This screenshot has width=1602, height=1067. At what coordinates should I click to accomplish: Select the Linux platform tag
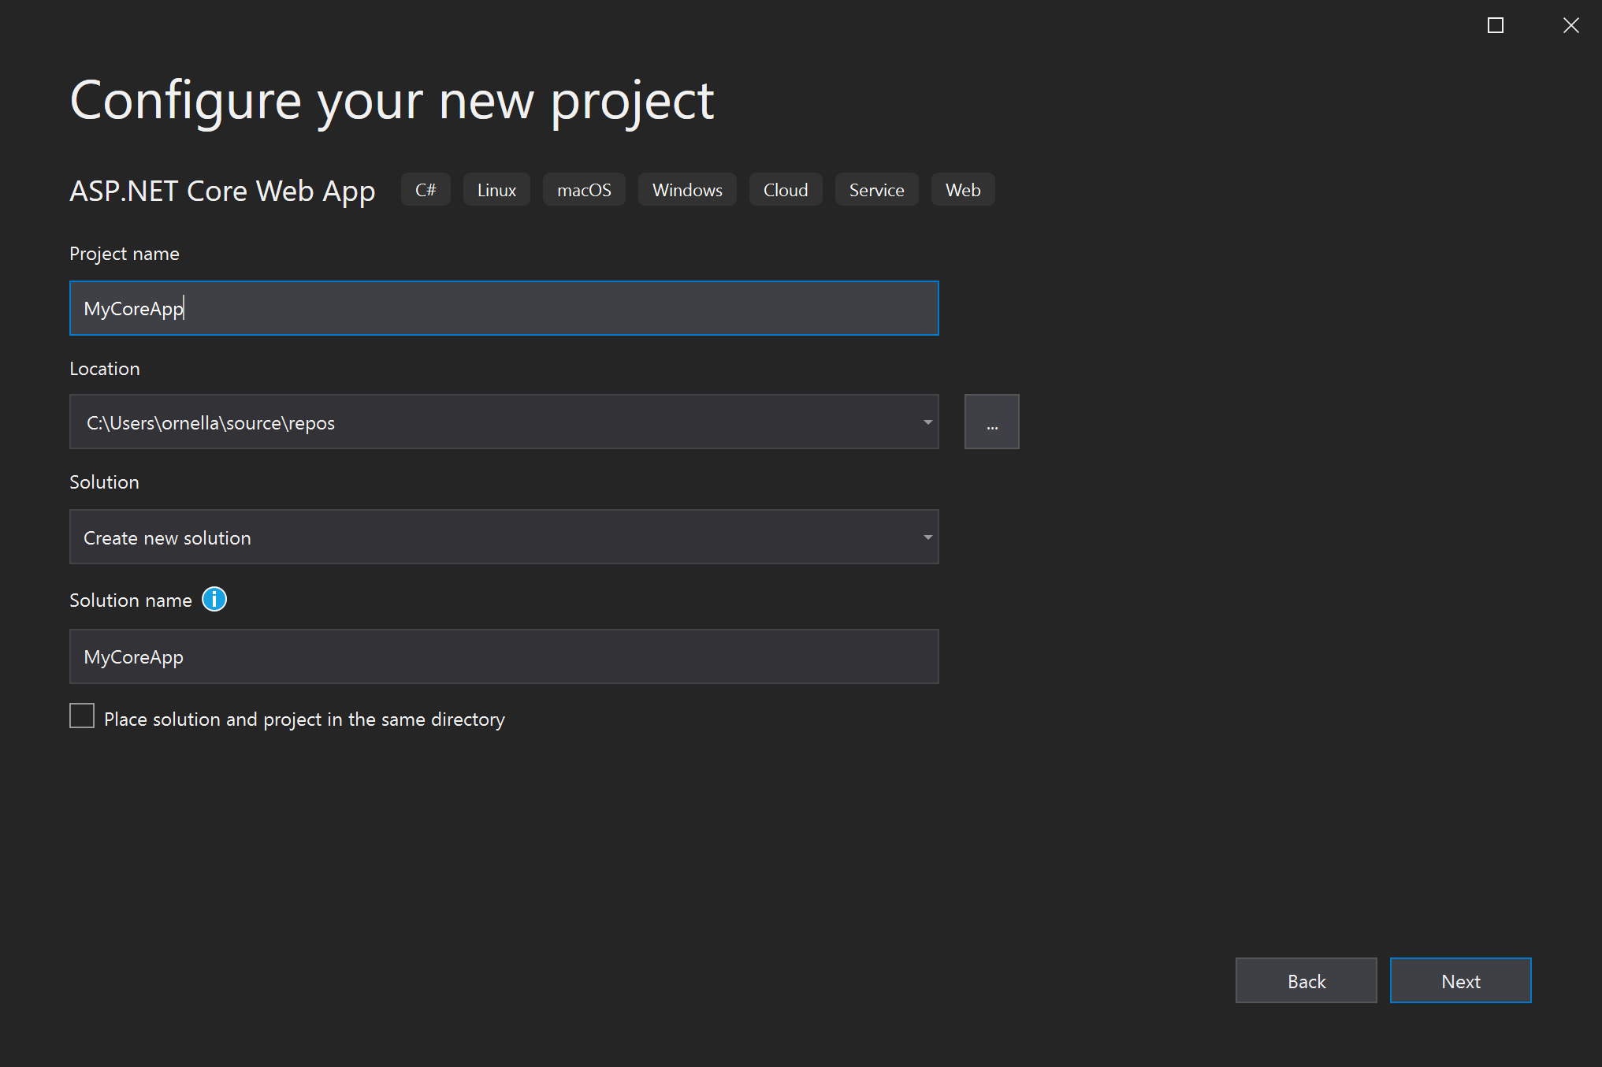point(496,189)
